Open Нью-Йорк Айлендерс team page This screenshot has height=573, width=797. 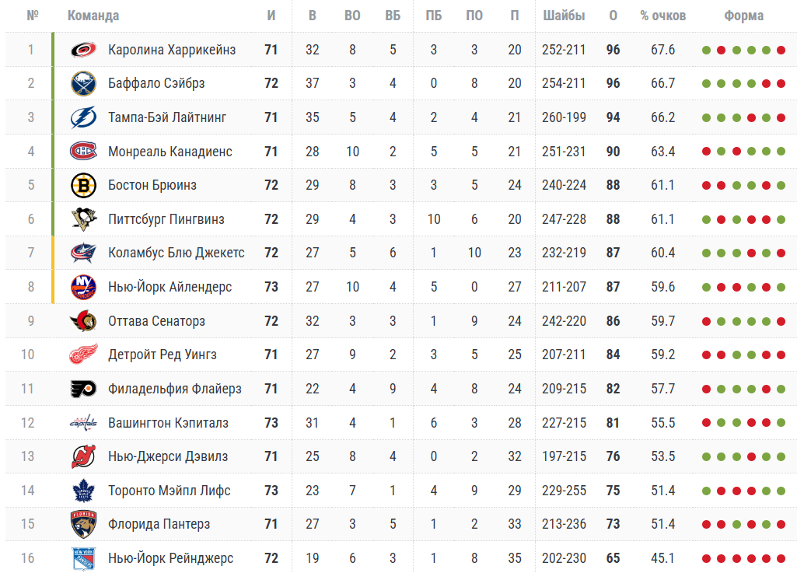point(170,287)
